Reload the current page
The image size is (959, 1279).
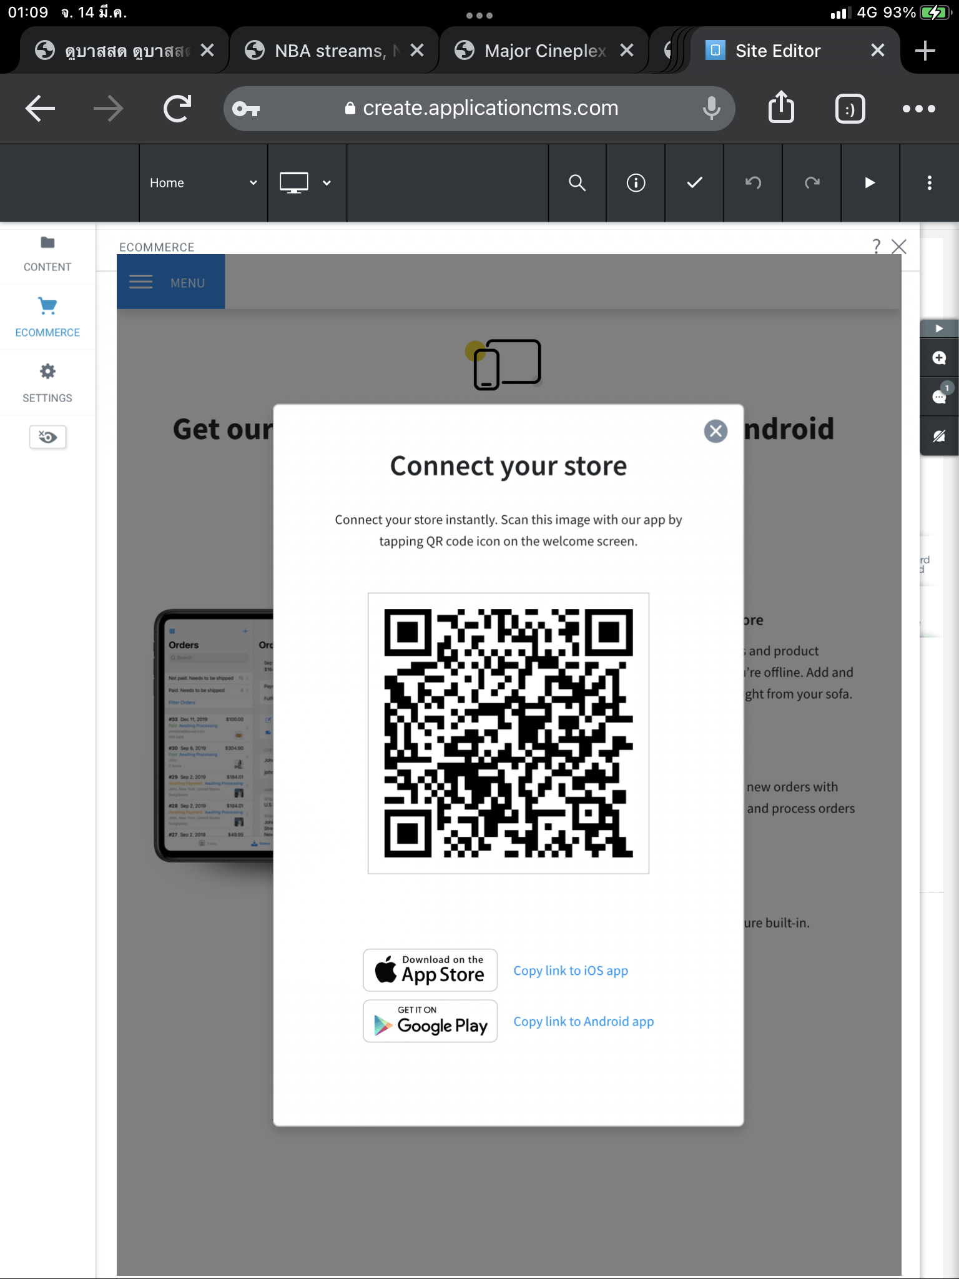point(177,109)
